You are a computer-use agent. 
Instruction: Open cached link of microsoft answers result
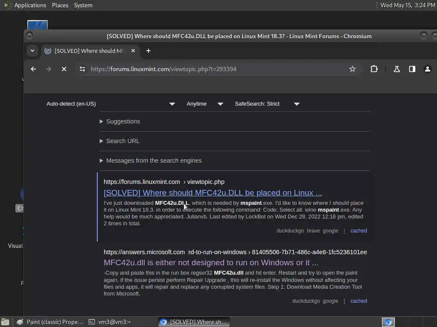[358, 301]
